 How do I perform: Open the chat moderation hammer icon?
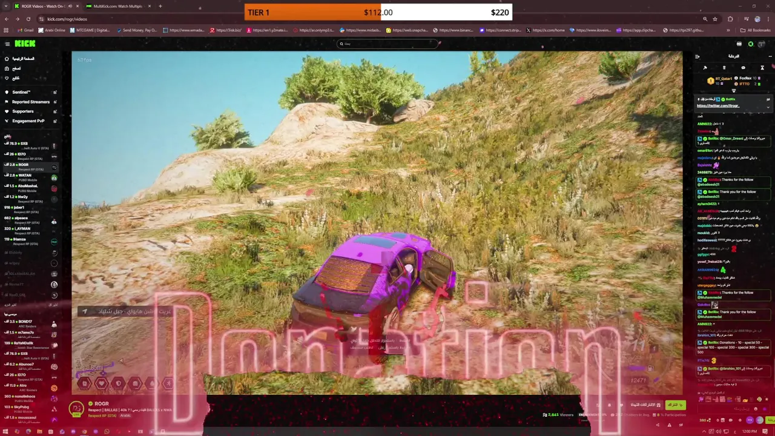[705, 68]
